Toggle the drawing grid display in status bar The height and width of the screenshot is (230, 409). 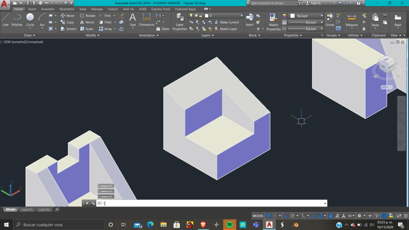tap(269, 216)
